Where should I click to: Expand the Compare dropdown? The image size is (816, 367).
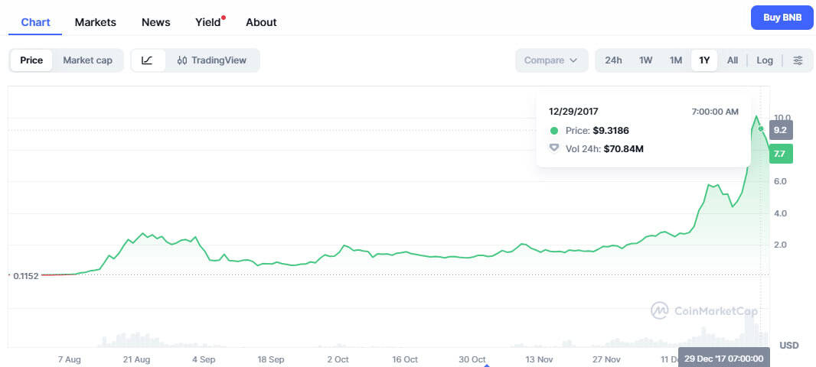click(550, 60)
